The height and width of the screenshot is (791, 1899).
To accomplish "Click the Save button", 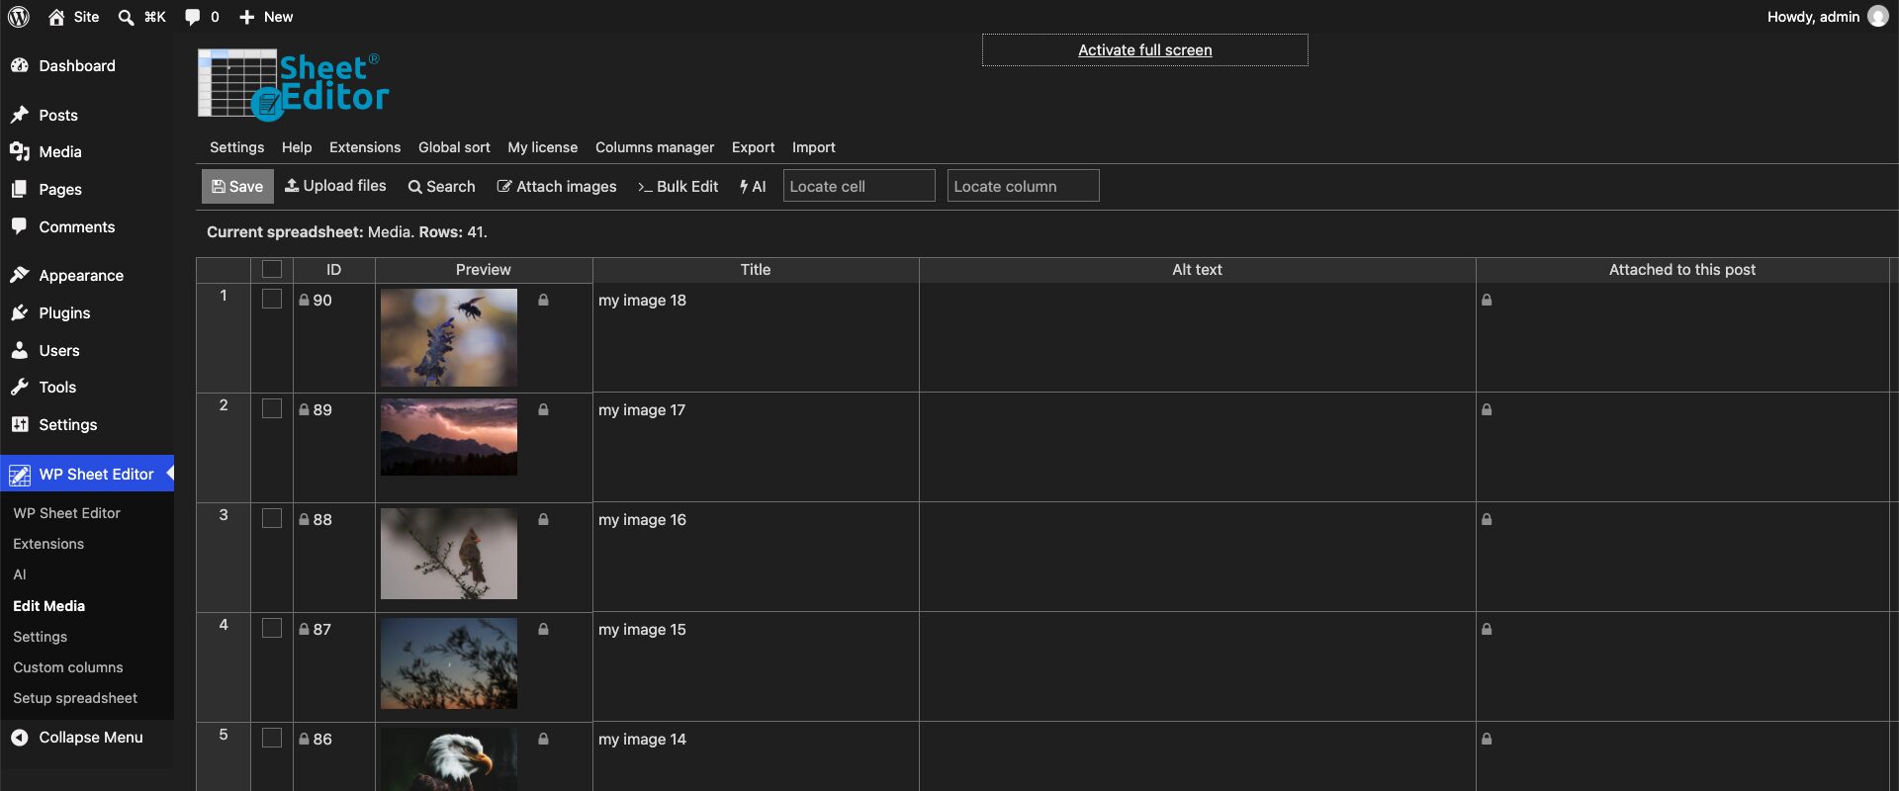I will click(x=237, y=186).
